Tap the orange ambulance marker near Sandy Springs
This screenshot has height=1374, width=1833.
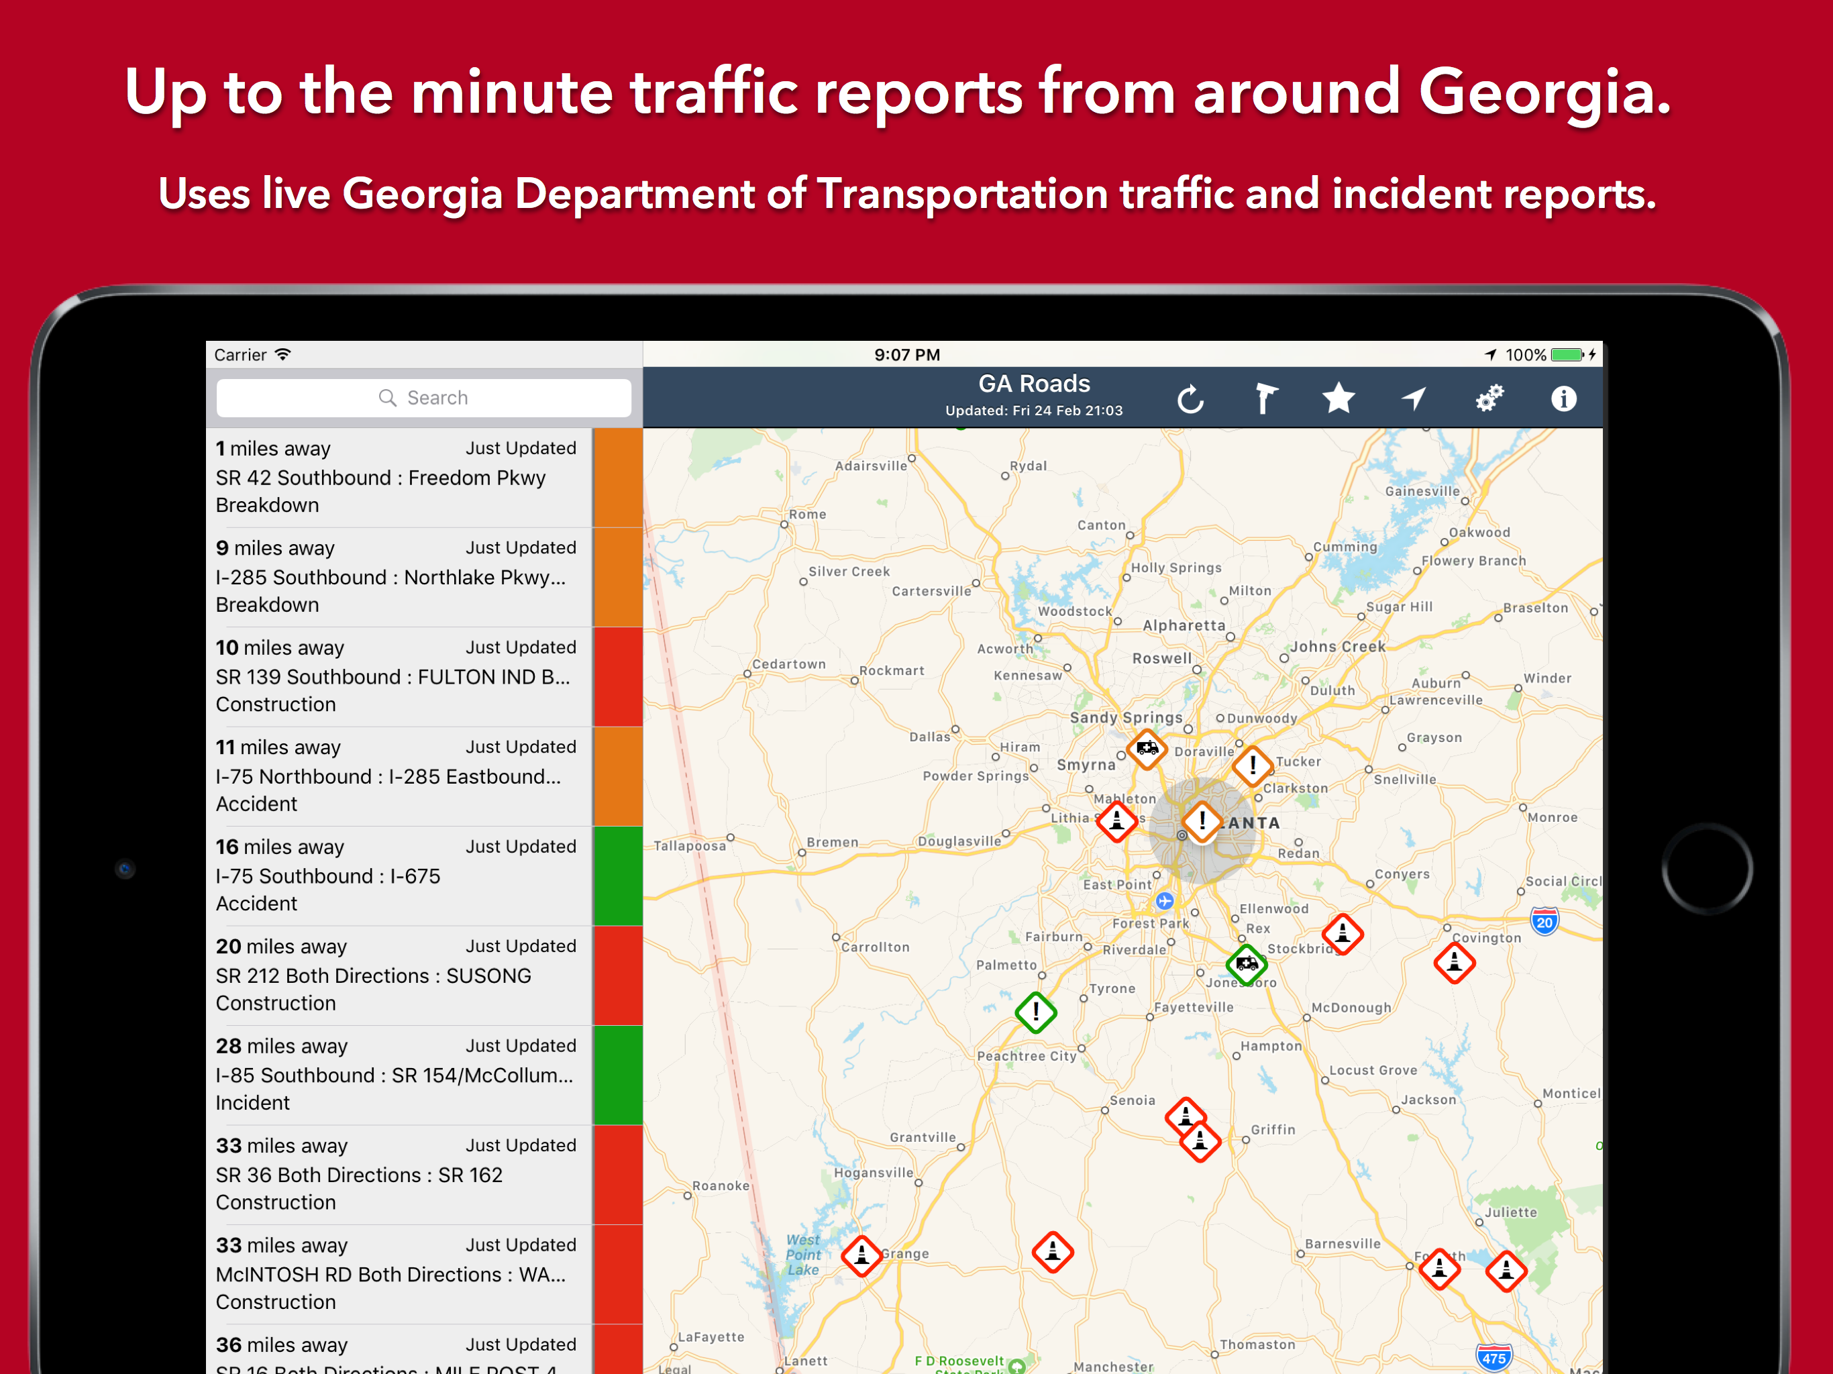[x=1147, y=749]
